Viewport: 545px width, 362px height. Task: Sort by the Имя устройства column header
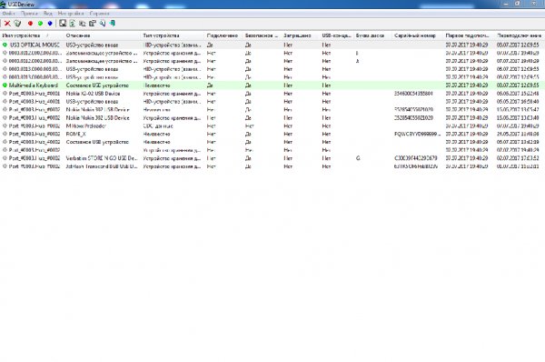[32, 35]
